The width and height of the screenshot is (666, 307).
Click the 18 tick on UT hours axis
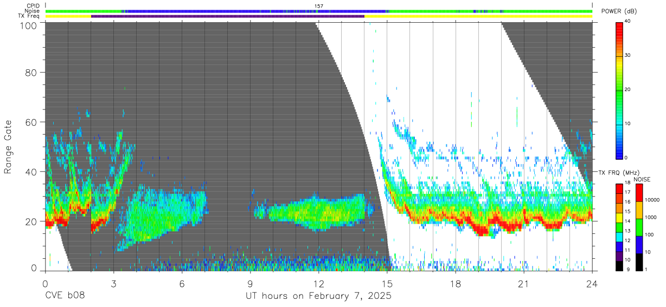456,284
